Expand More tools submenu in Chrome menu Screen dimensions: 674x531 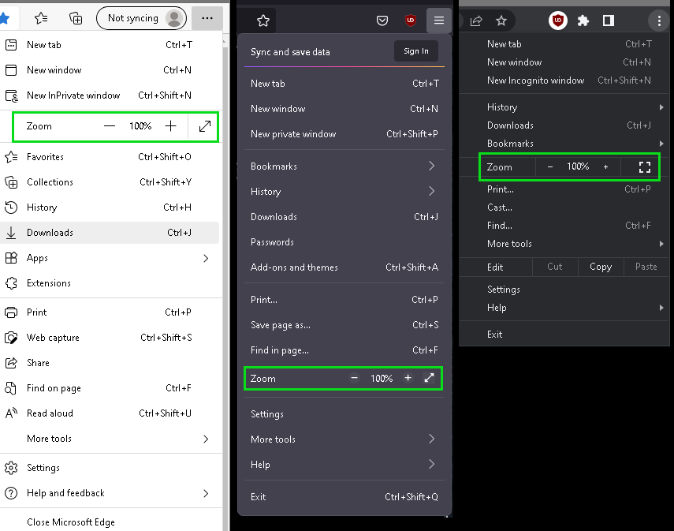coord(564,244)
